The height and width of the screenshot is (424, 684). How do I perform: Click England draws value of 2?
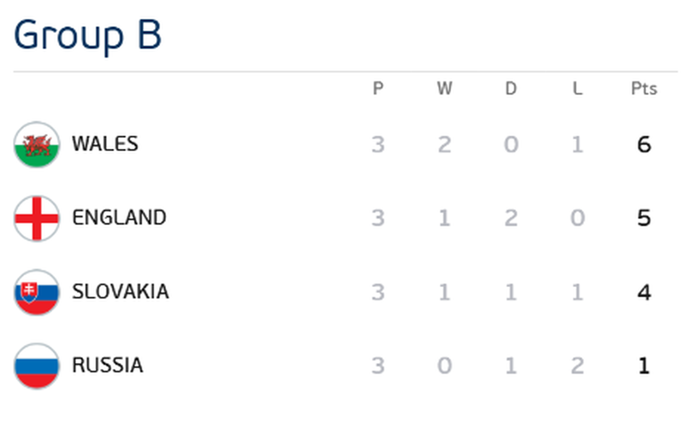pyautogui.click(x=511, y=218)
